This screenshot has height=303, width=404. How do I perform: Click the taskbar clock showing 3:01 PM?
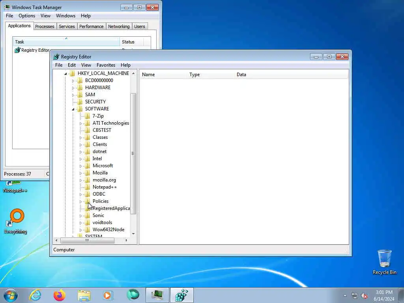pyautogui.click(x=384, y=296)
